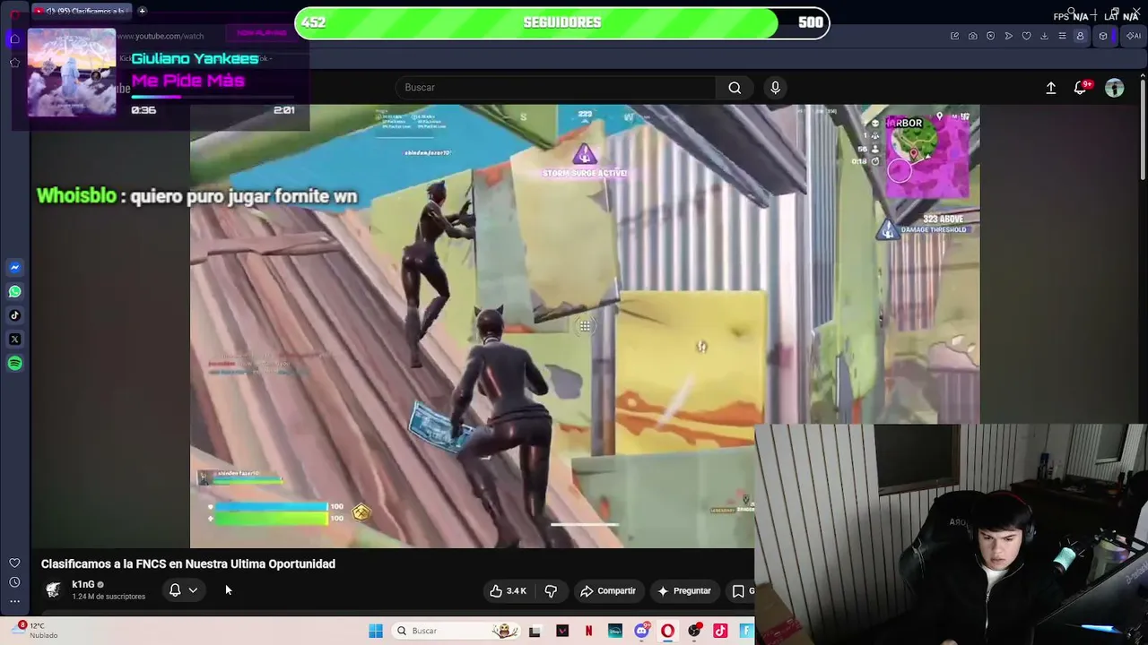Open the Opera AI assistant button

coord(1133,36)
